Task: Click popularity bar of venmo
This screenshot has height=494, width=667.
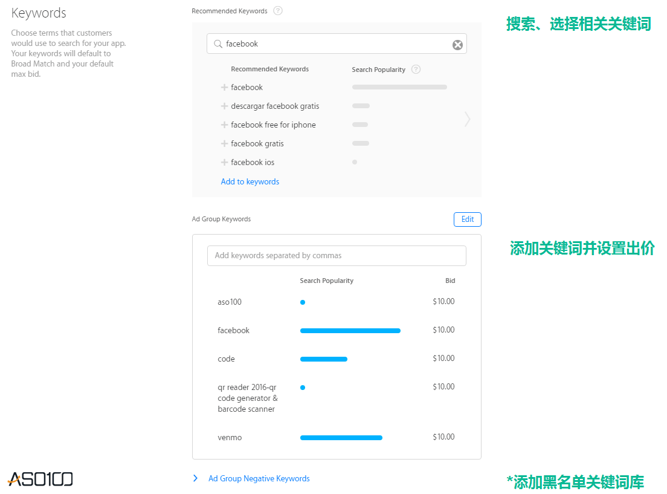Action: [x=341, y=438]
